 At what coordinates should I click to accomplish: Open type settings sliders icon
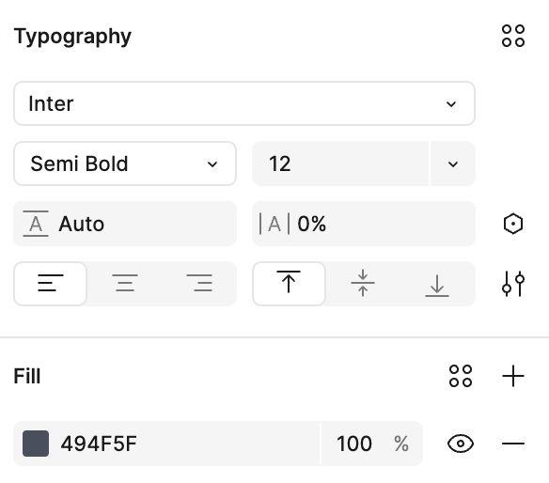tap(513, 284)
